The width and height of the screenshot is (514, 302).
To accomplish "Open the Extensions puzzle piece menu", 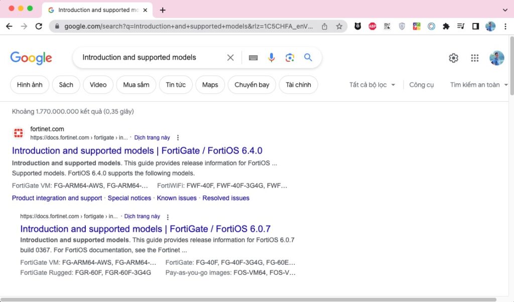I will [x=446, y=26].
